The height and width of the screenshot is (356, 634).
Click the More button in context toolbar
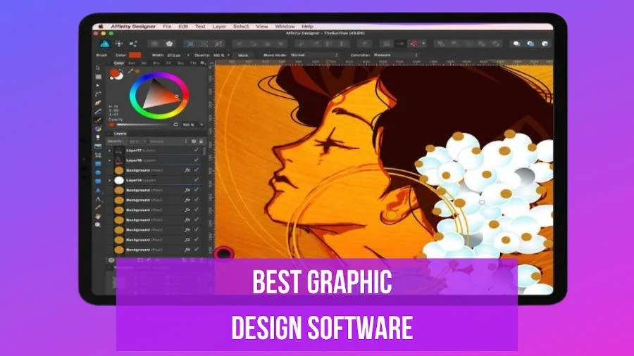tap(242, 55)
